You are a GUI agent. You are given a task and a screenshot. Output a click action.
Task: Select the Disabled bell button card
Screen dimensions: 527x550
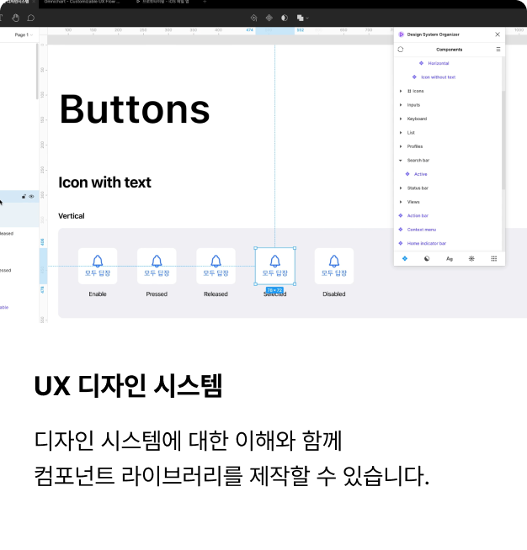334,267
